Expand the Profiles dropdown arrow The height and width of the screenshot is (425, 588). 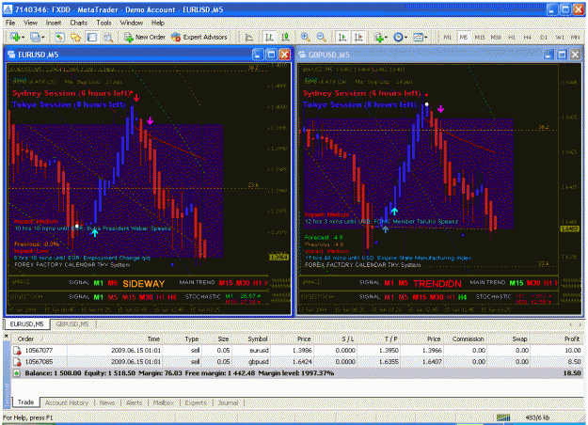tap(42, 38)
